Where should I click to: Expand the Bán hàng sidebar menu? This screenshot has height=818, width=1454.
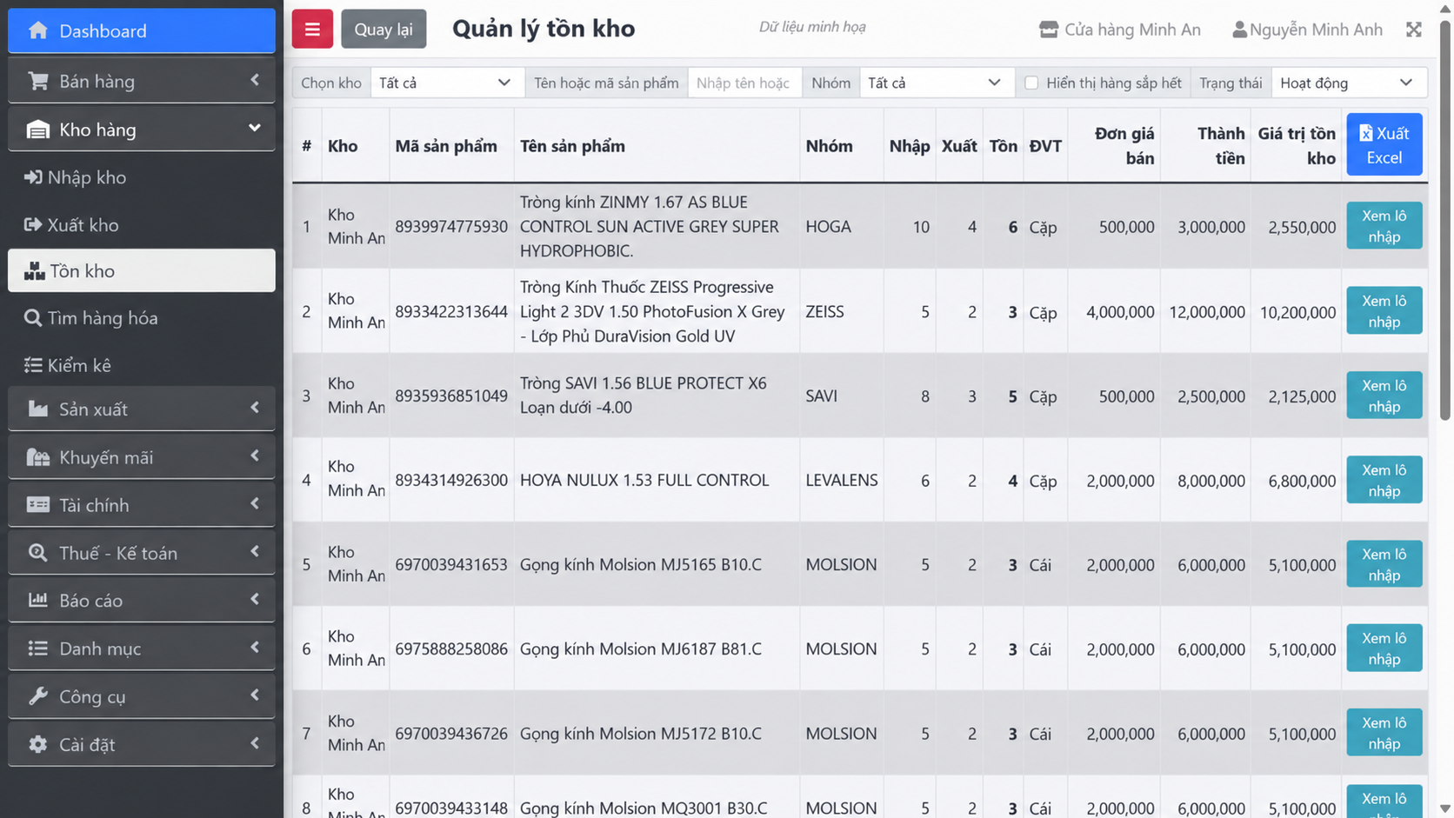[x=142, y=81]
